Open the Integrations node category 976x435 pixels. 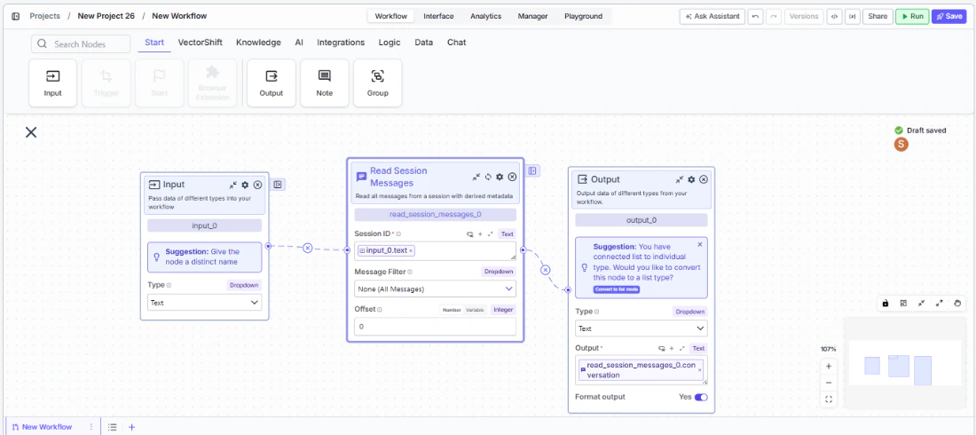pyautogui.click(x=341, y=43)
